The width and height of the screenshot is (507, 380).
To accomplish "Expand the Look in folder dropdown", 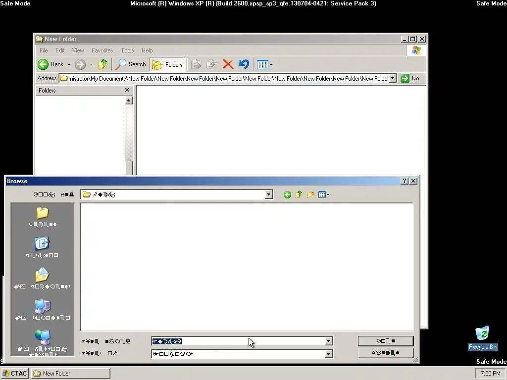I will coord(268,194).
